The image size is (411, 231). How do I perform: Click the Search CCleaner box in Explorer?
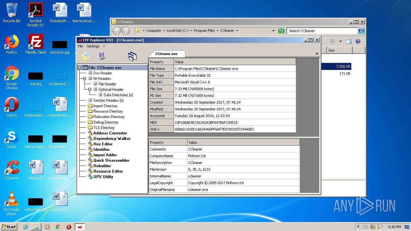(x=322, y=31)
